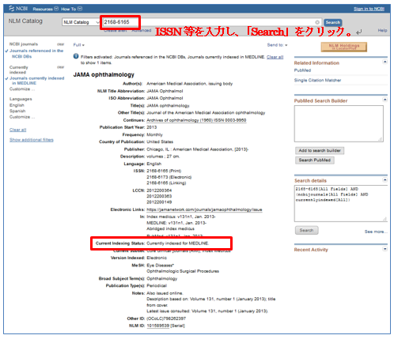This screenshot has height=339, width=394.
Task: Uncheck Journals currently indexed in MEDLINE filter
Action: point(36,81)
